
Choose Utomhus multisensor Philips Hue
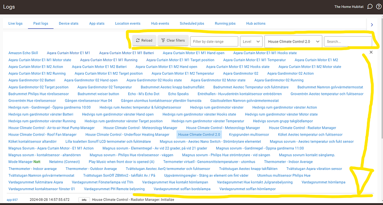(x=284, y=175)
